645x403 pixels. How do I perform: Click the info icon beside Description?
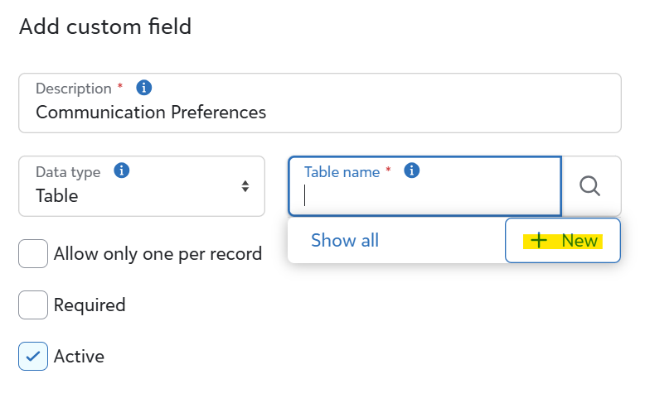click(x=143, y=88)
